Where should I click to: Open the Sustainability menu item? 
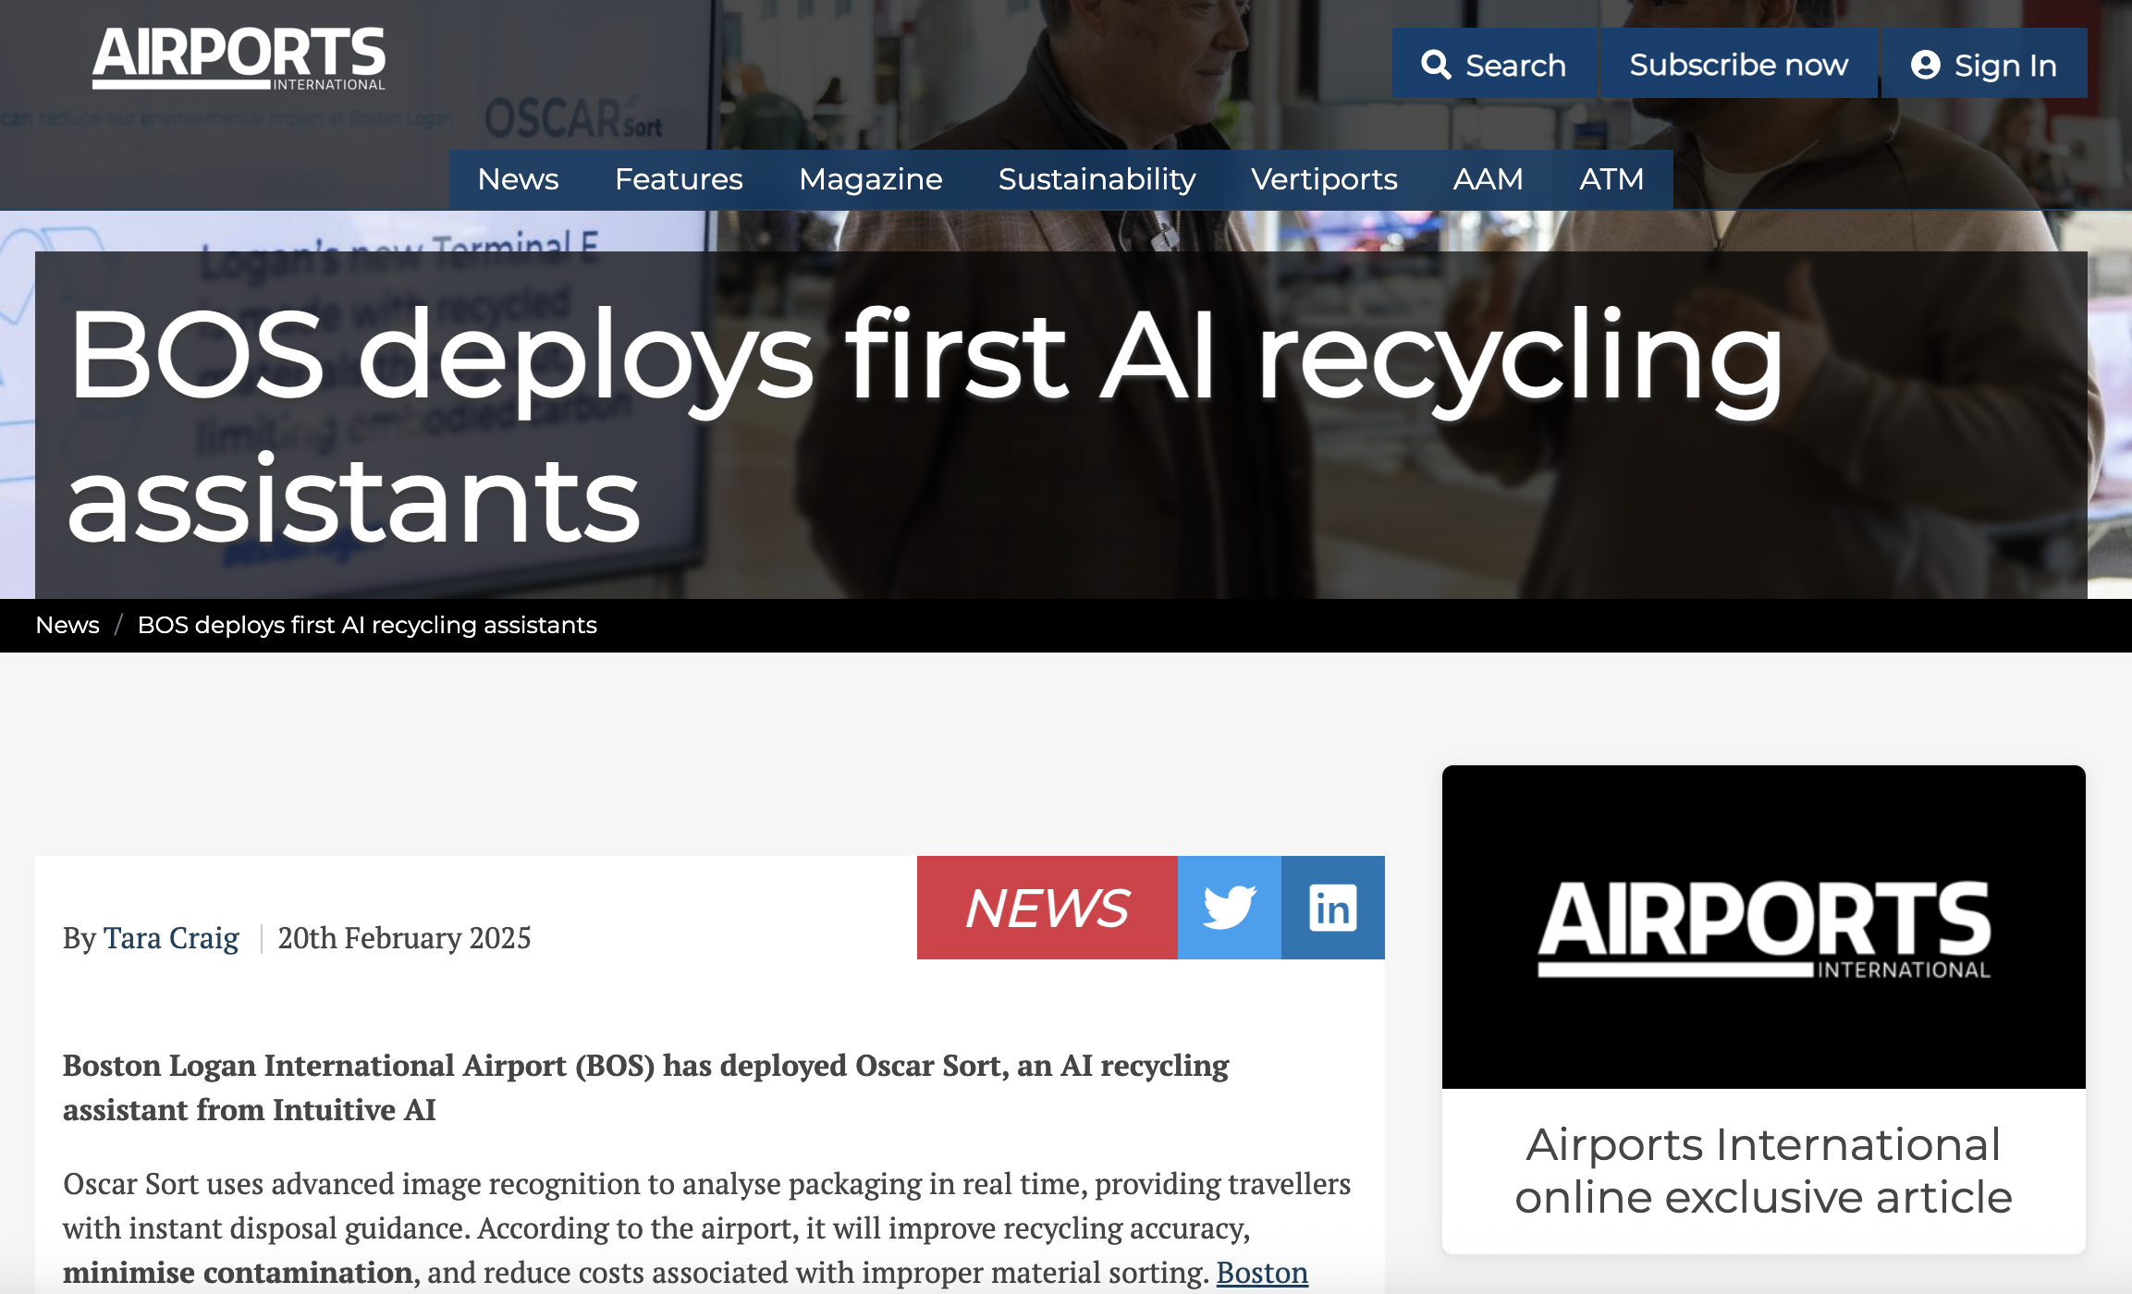click(x=1097, y=179)
